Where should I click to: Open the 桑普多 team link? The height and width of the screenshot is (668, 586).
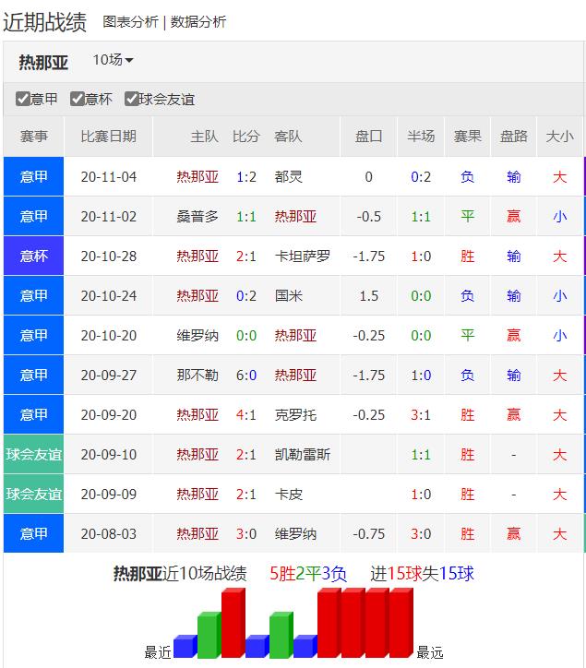(x=197, y=217)
